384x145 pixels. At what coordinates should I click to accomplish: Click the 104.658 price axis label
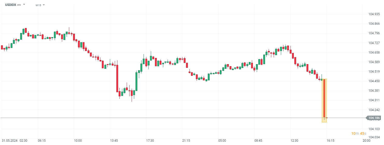pos(374,52)
